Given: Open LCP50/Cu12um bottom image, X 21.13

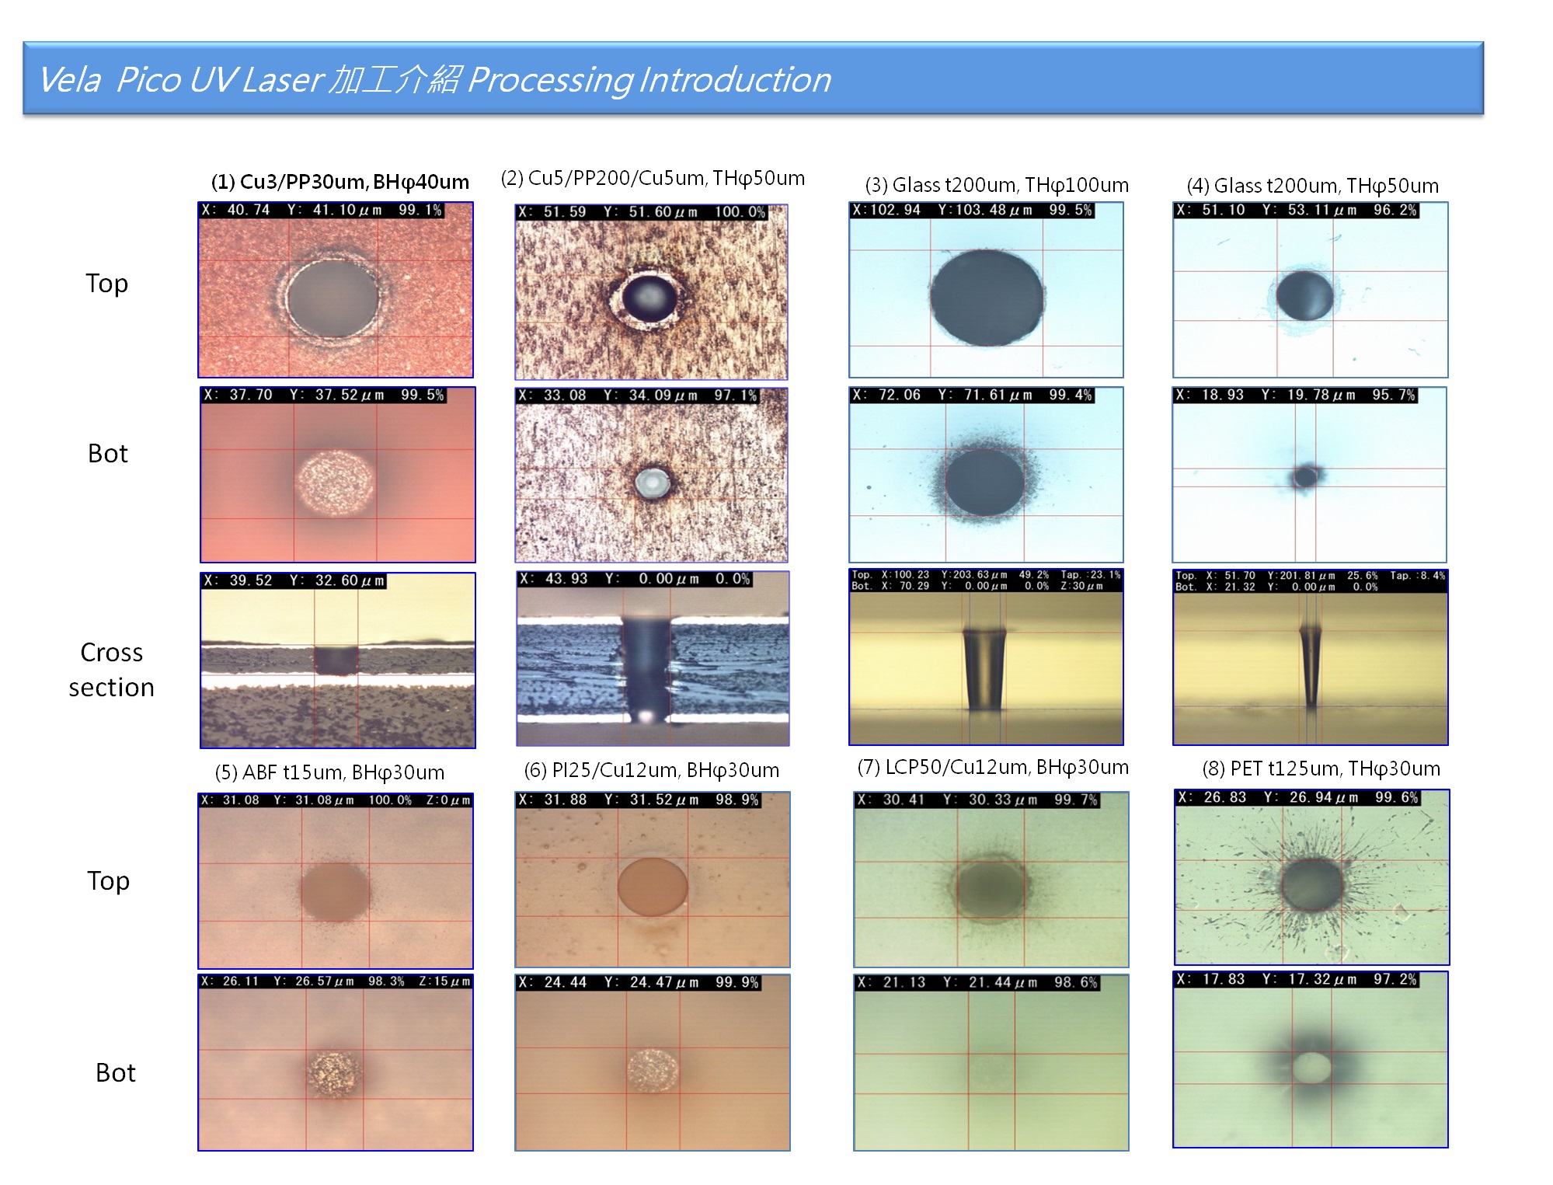Looking at the screenshot, I should pos(991,1063).
